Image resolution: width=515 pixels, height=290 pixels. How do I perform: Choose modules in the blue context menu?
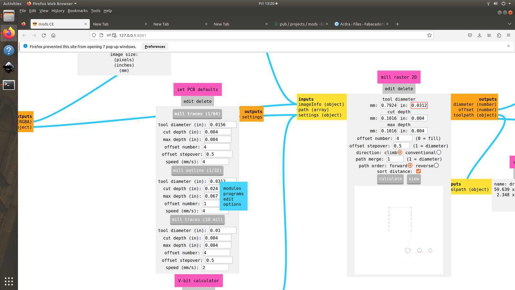point(232,188)
